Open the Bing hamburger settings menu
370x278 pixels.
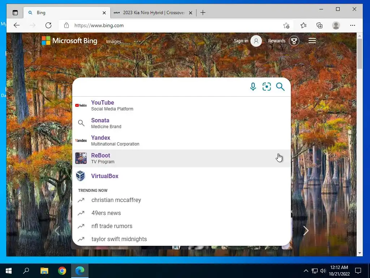[312, 41]
